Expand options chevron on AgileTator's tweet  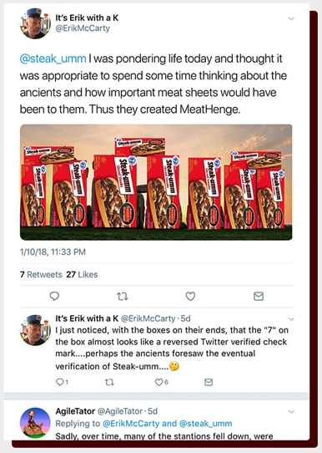tap(291, 412)
